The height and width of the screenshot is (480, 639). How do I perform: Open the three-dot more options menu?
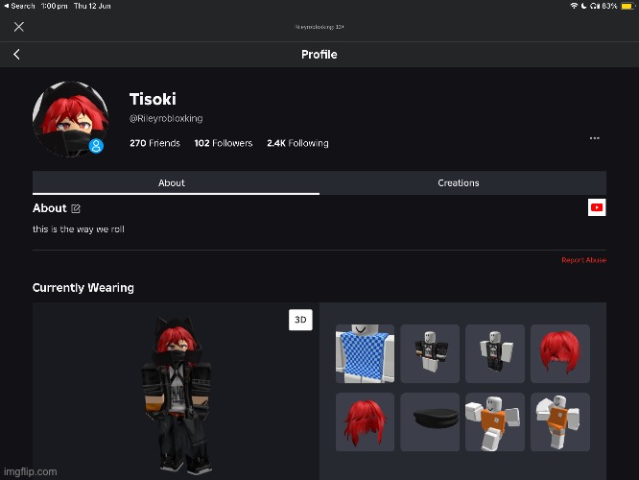coord(595,138)
